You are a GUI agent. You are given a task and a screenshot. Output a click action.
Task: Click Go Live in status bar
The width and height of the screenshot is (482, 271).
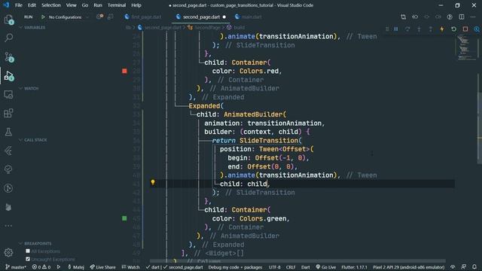(x=326, y=267)
